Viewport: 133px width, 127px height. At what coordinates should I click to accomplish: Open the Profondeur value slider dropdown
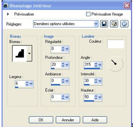coord(67,65)
